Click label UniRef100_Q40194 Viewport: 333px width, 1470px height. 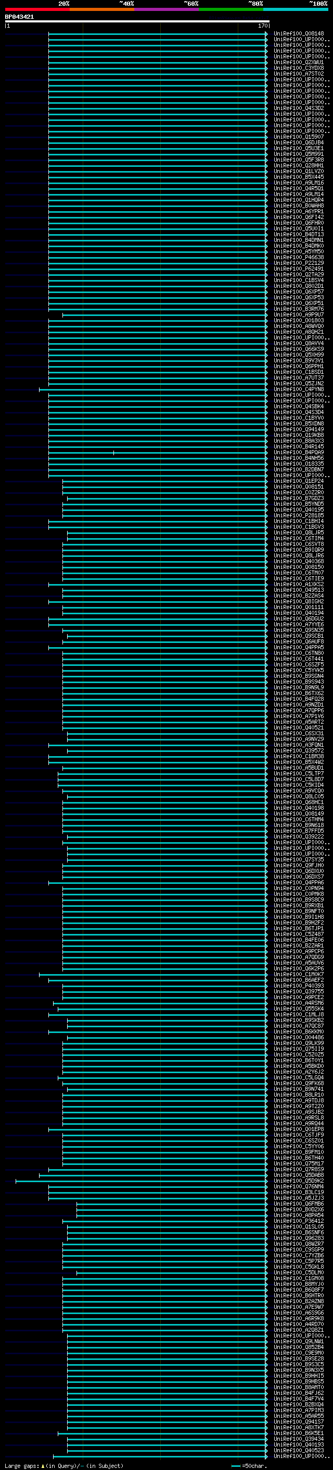[299, 613]
